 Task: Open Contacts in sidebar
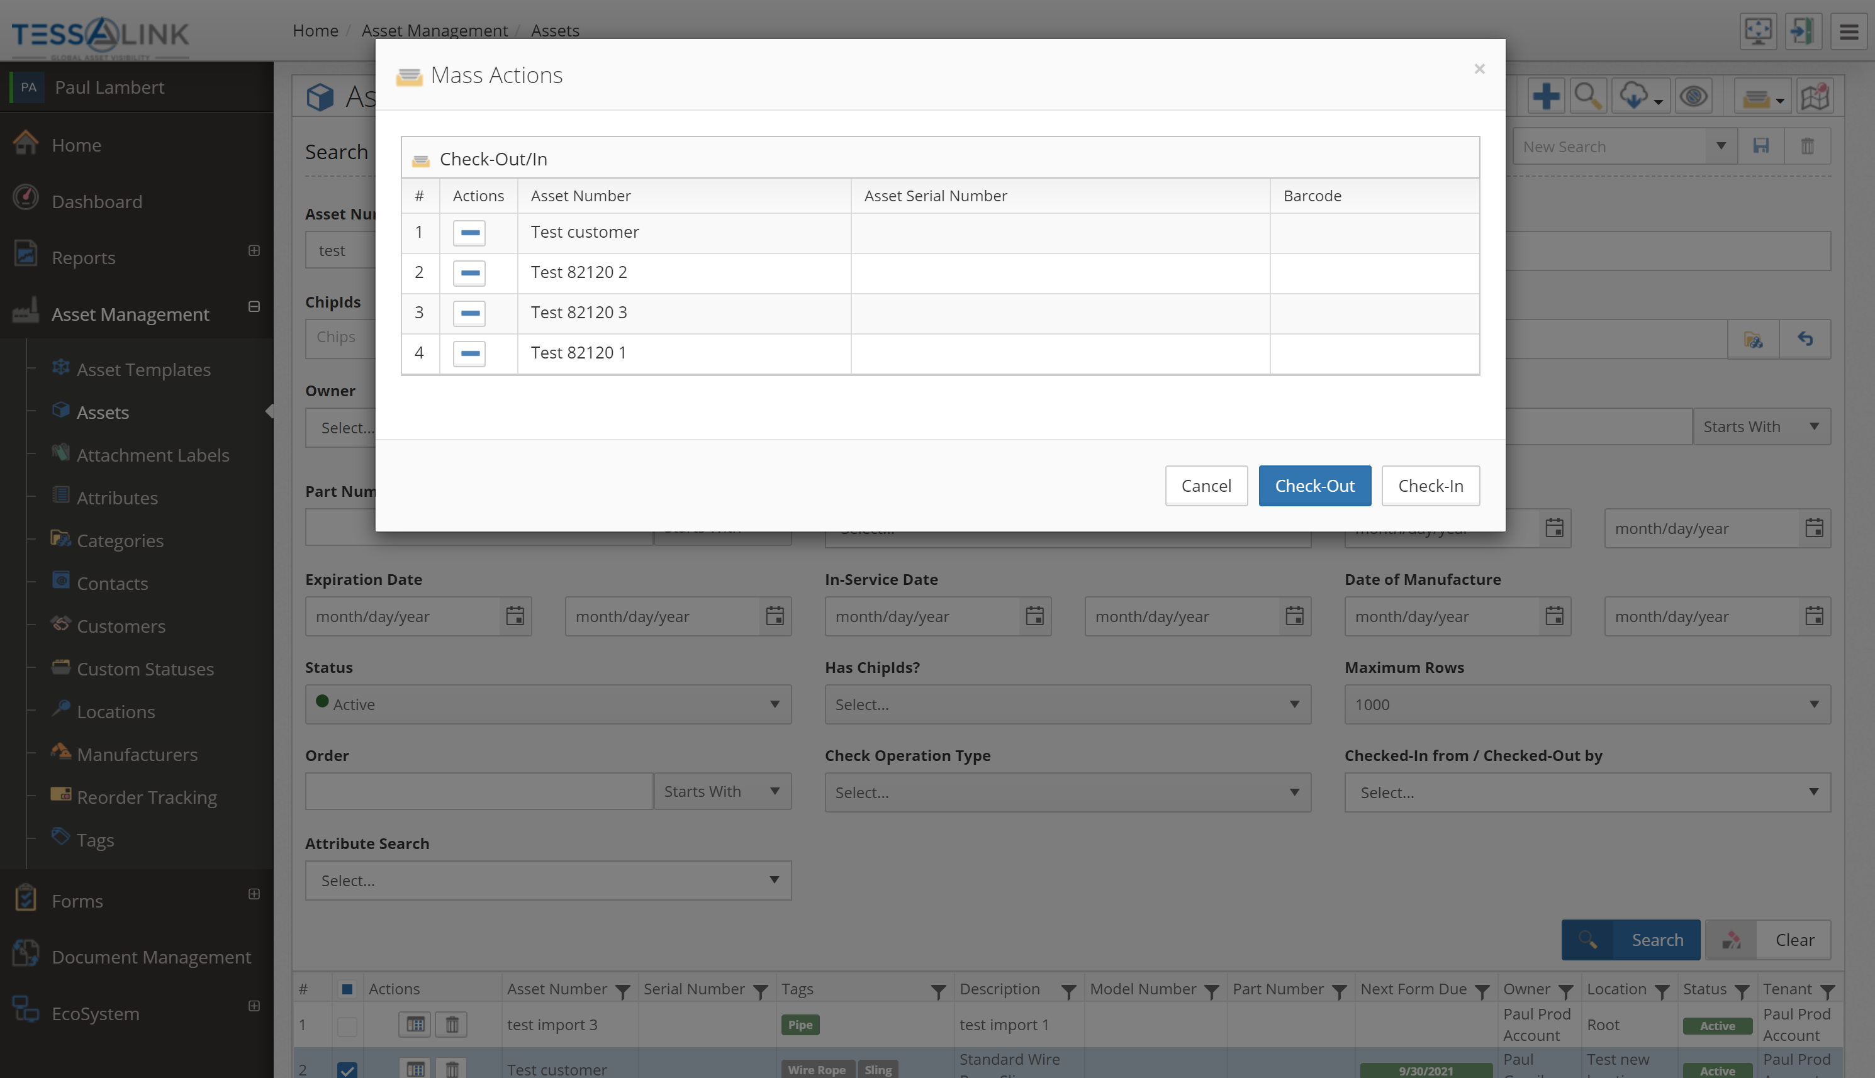(112, 584)
